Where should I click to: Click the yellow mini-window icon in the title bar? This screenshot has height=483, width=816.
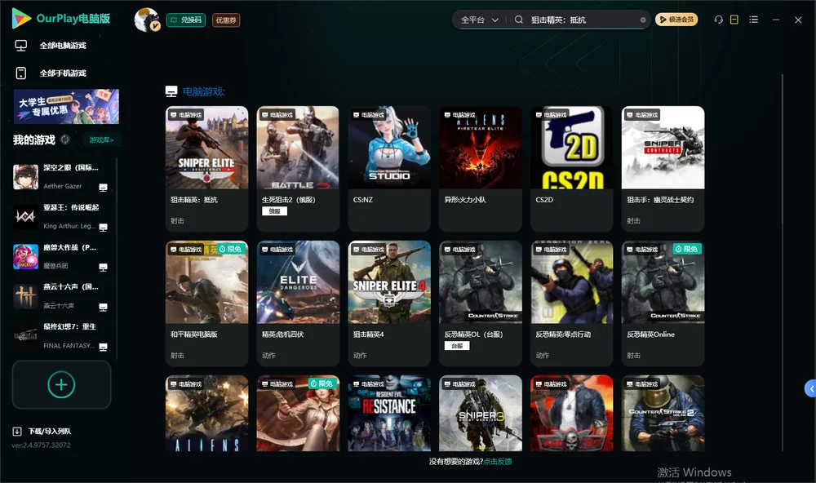coord(734,20)
